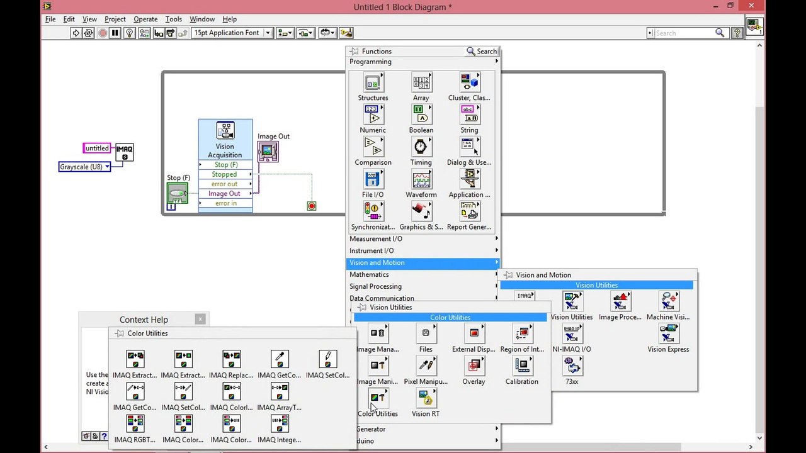
Task: Run the VI with the Run arrow
Action: tap(76, 33)
